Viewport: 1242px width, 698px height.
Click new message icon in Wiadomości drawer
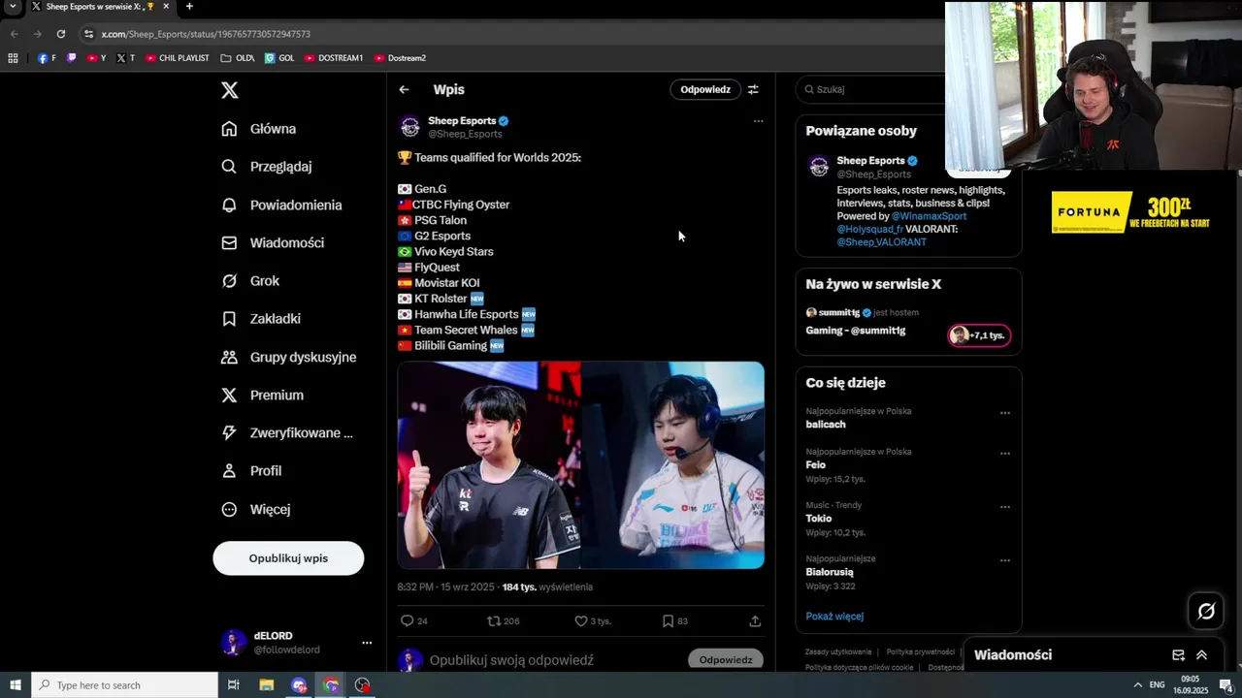pyautogui.click(x=1178, y=655)
